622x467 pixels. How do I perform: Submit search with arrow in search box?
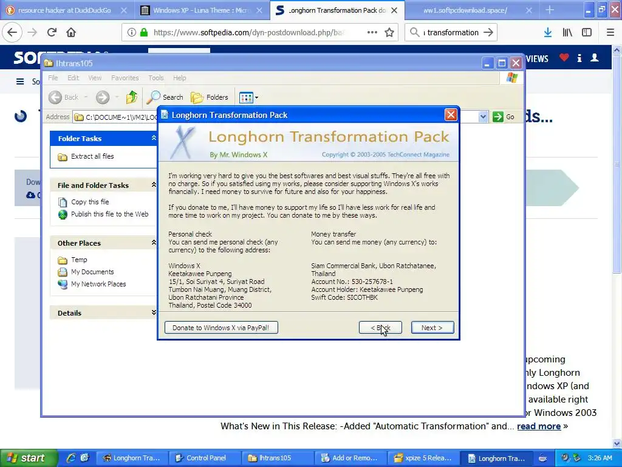click(488, 33)
